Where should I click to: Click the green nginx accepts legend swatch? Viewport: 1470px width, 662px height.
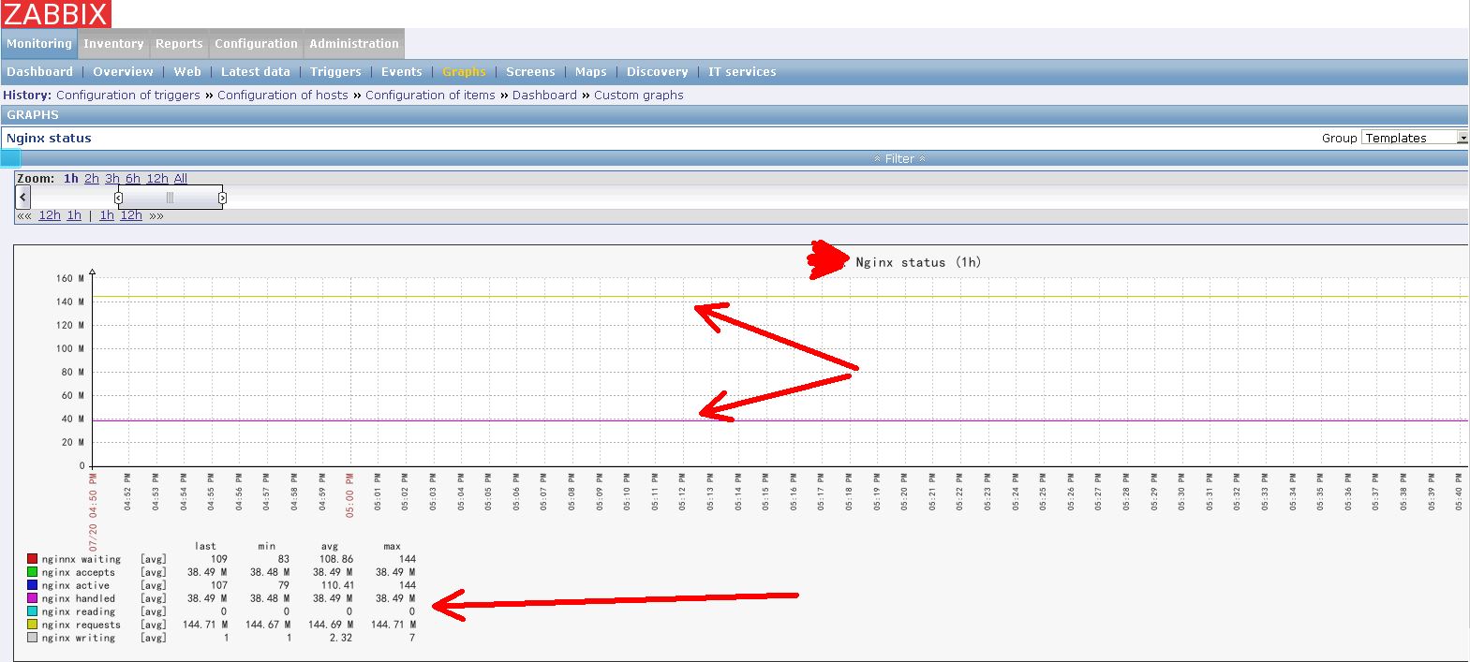click(33, 572)
